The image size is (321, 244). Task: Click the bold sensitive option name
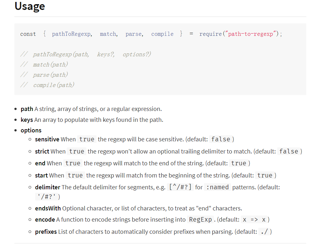click(x=47, y=139)
